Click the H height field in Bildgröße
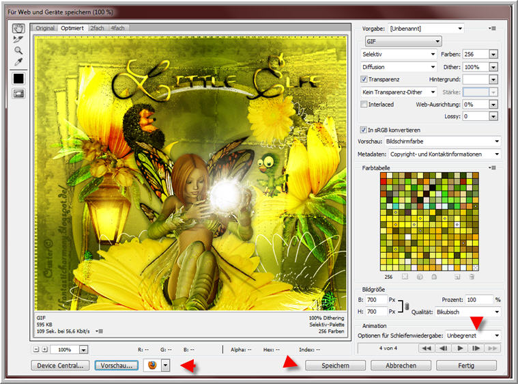 pos(376,312)
